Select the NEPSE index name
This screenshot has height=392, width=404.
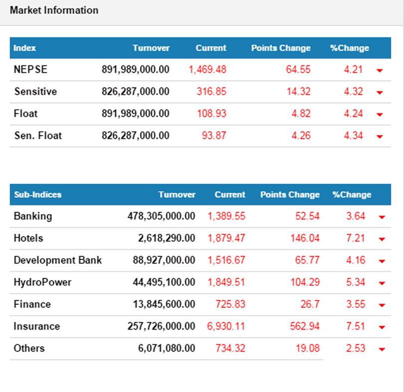(30, 69)
